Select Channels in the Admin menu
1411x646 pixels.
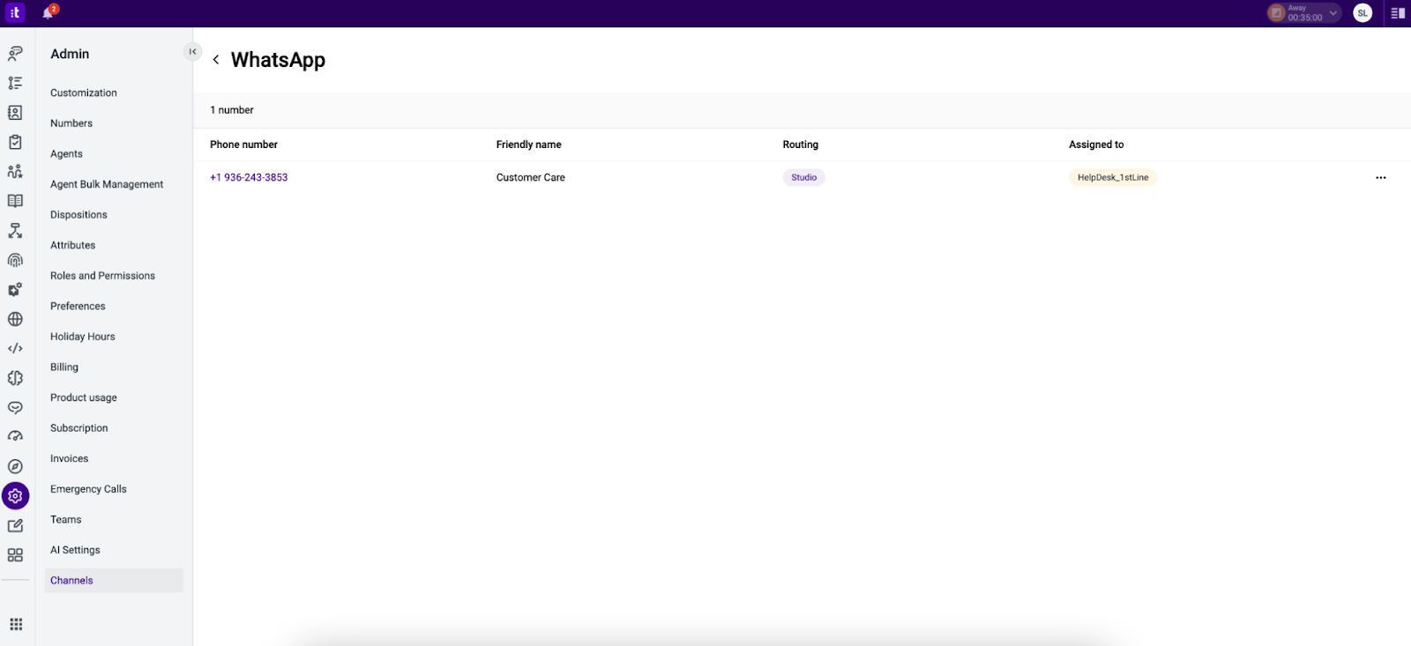click(114, 581)
